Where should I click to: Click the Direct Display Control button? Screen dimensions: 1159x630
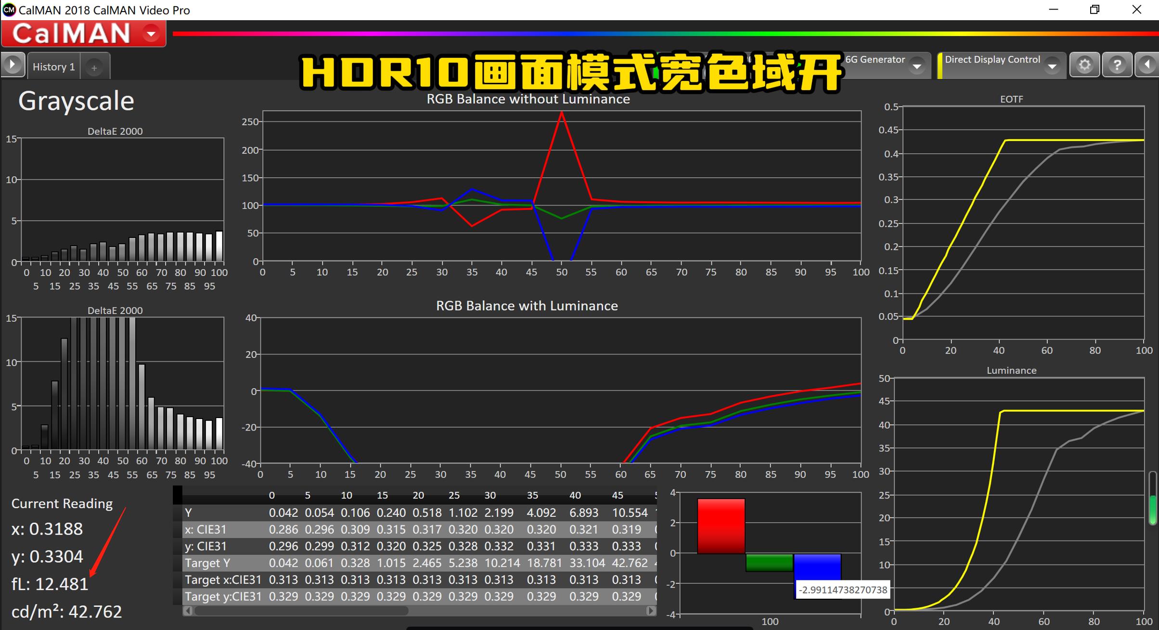[x=992, y=59]
